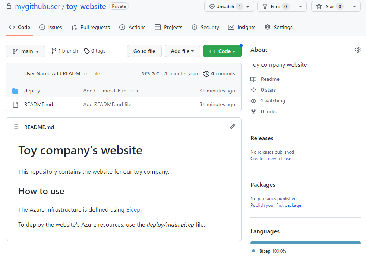This screenshot has height=259, width=366.
Task: Expand the Fork options dropdown arrow
Action: coord(300,7)
